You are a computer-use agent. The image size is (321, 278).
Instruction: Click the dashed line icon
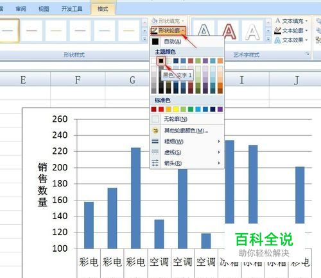pyautogui.click(x=155, y=152)
